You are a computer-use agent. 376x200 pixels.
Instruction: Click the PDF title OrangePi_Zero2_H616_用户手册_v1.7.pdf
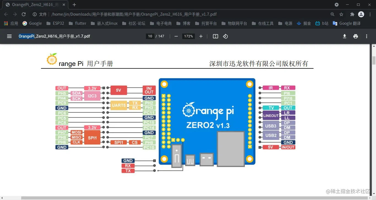coord(54,36)
